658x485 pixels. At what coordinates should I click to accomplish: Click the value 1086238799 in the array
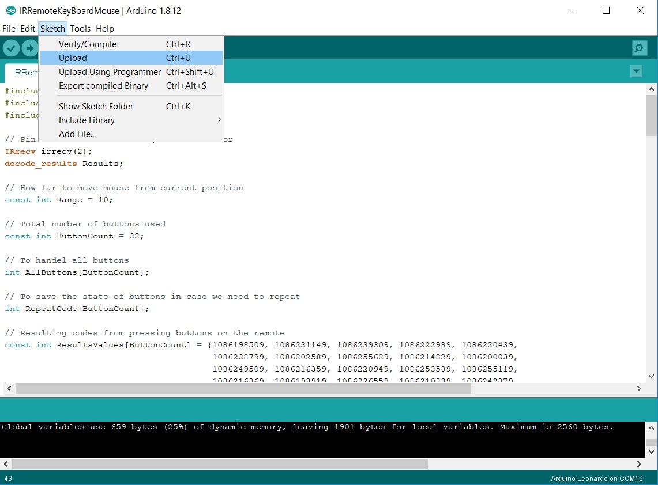[x=238, y=357]
